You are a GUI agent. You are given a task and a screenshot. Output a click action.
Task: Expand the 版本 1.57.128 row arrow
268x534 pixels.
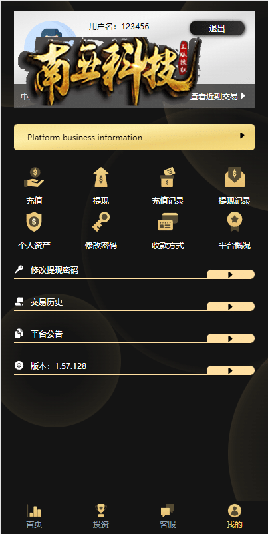231,370
